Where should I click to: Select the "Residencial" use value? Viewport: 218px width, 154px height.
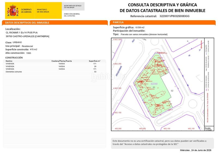tap(27, 46)
